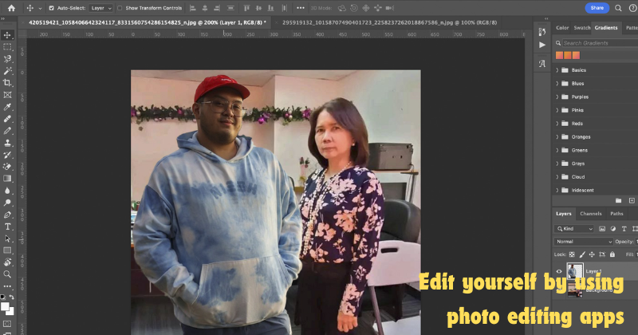Select the Layers tab
Viewport: 638px width, 335px height.
coord(564,214)
